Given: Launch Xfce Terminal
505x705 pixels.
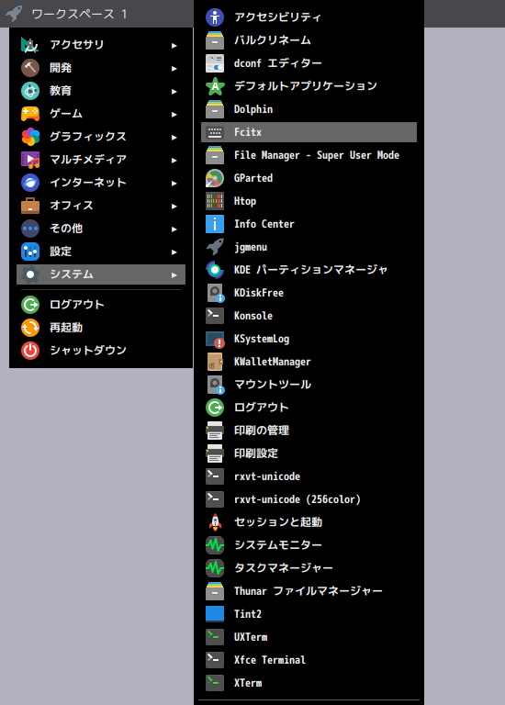Looking at the screenshot, I should click(309, 660).
